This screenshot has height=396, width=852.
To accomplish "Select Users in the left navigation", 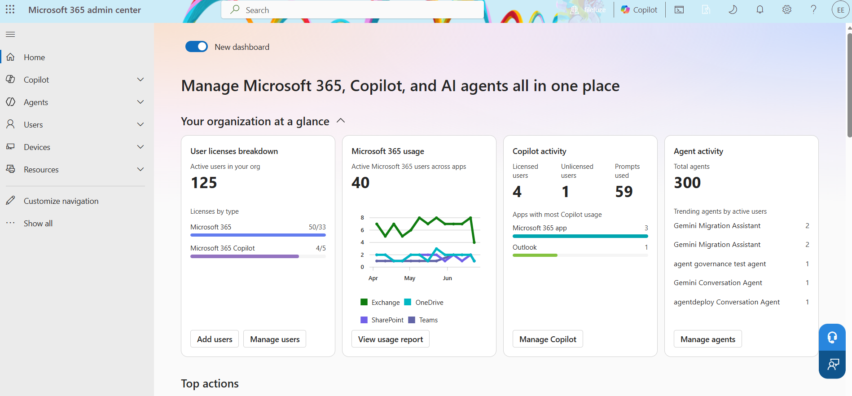I will point(33,125).
